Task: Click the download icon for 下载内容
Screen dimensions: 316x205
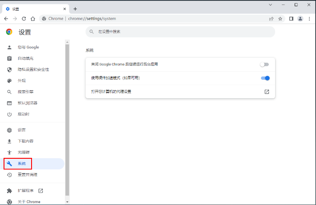Action: coord(9,141)
